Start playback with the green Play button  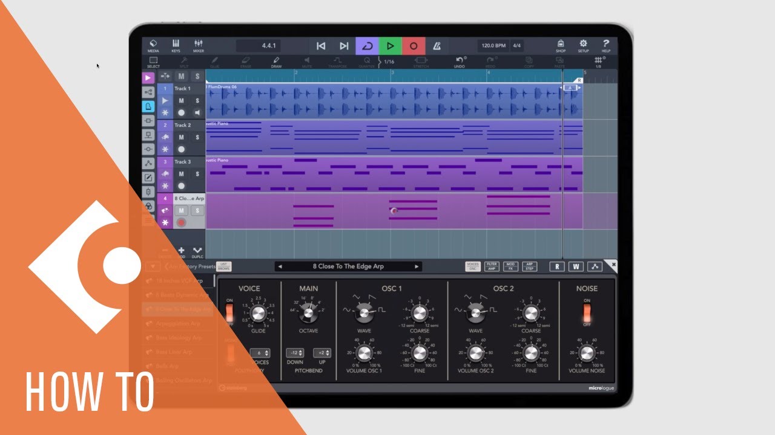390,46
